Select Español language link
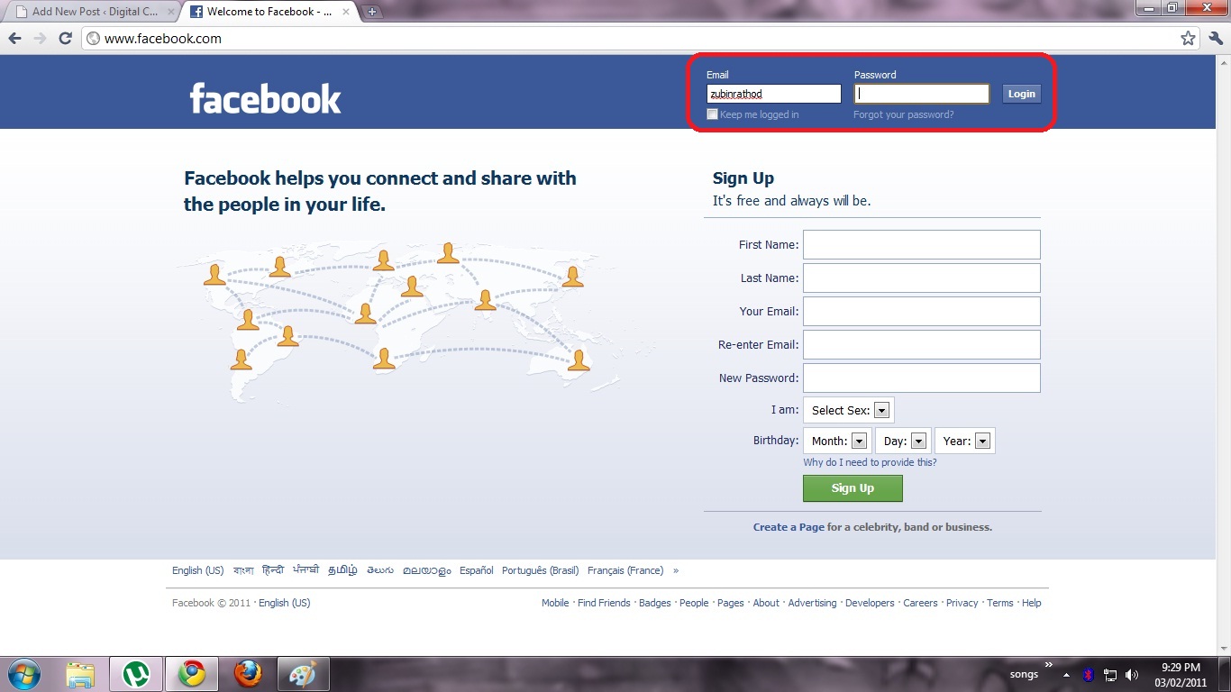Viewport: 1231px width, 692px height. click(477, 570)
